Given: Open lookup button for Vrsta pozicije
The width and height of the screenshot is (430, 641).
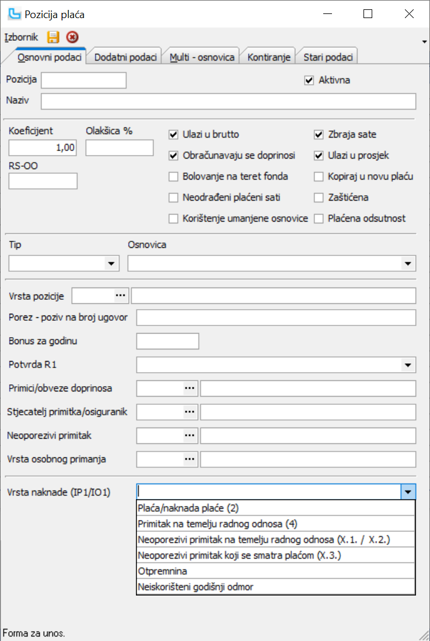Looking at the screenshot, I should pos(121,296).
